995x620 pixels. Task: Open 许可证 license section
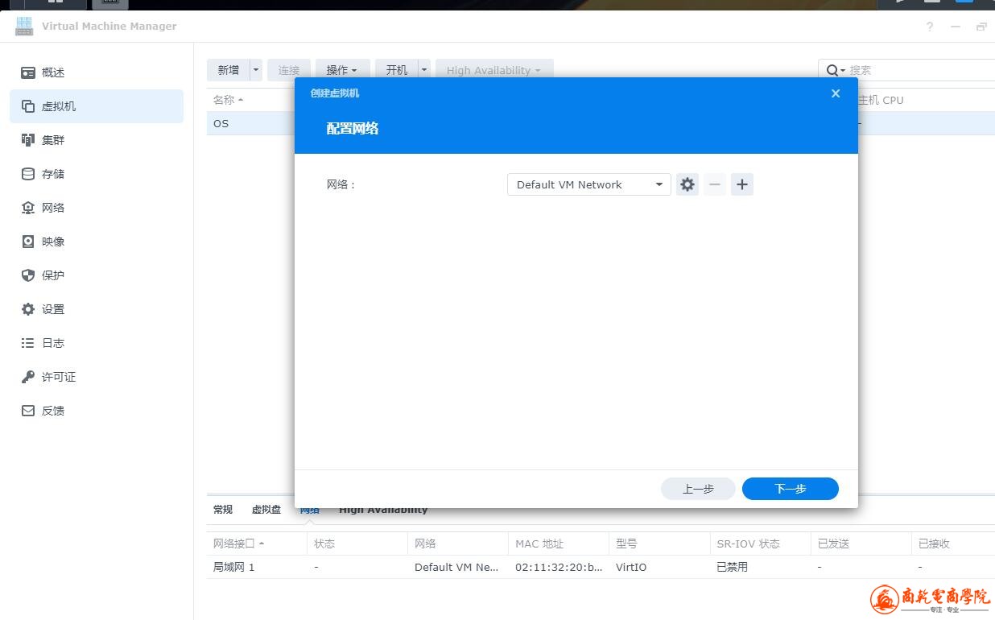[x=97, y=377]
